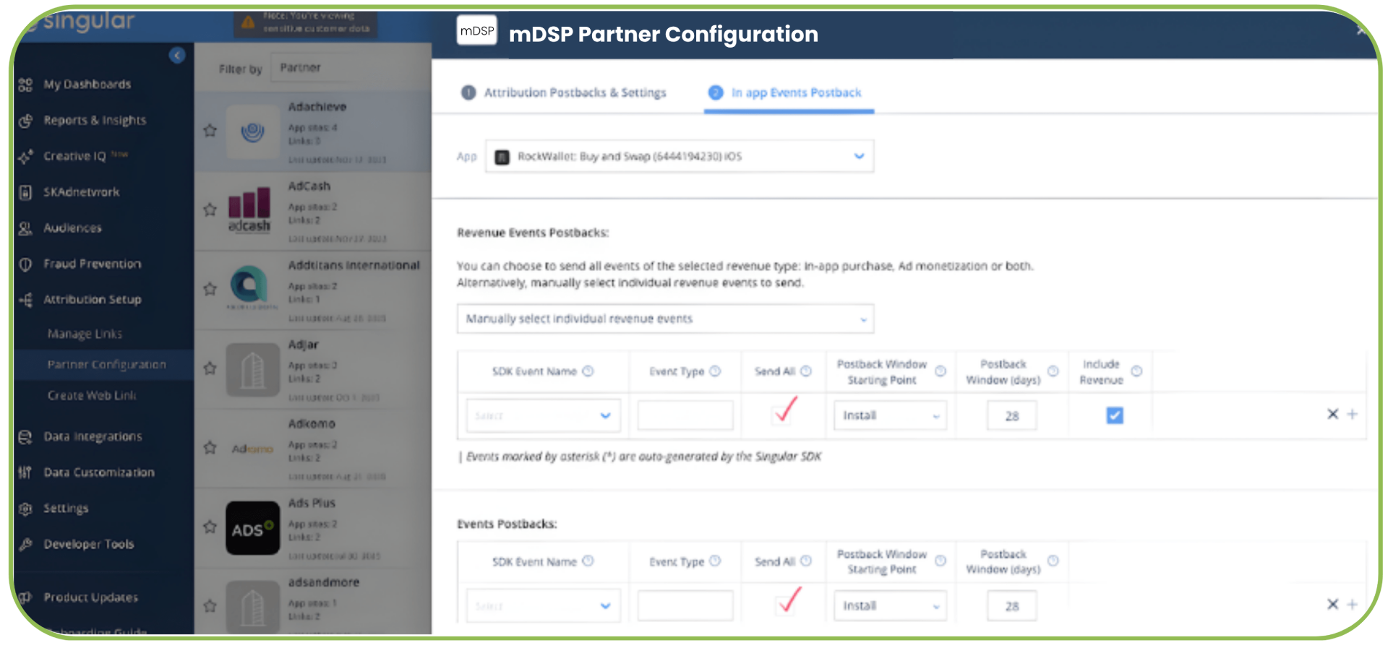Remove the Events Postbacks row
Viewport: 1388px width, 648px height.
1333,604
